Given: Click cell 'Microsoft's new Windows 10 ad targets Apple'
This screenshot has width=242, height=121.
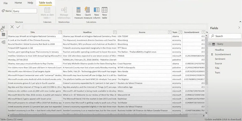Looking at the screenshot, I should tap(35, 71).
